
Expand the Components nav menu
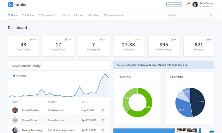[48, 15]
